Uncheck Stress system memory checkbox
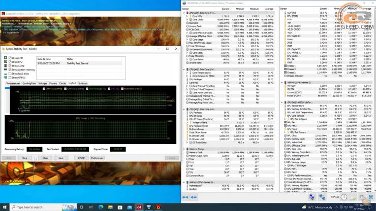This screenshot has height=211, width=376. click(10, 69)
